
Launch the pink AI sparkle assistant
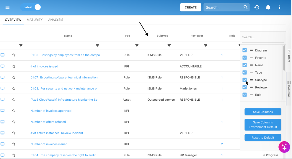point(284,147)
